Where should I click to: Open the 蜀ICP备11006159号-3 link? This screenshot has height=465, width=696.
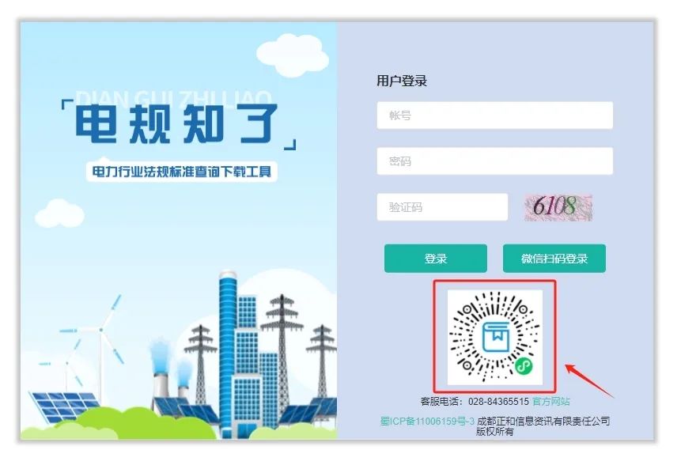point(427,421)
